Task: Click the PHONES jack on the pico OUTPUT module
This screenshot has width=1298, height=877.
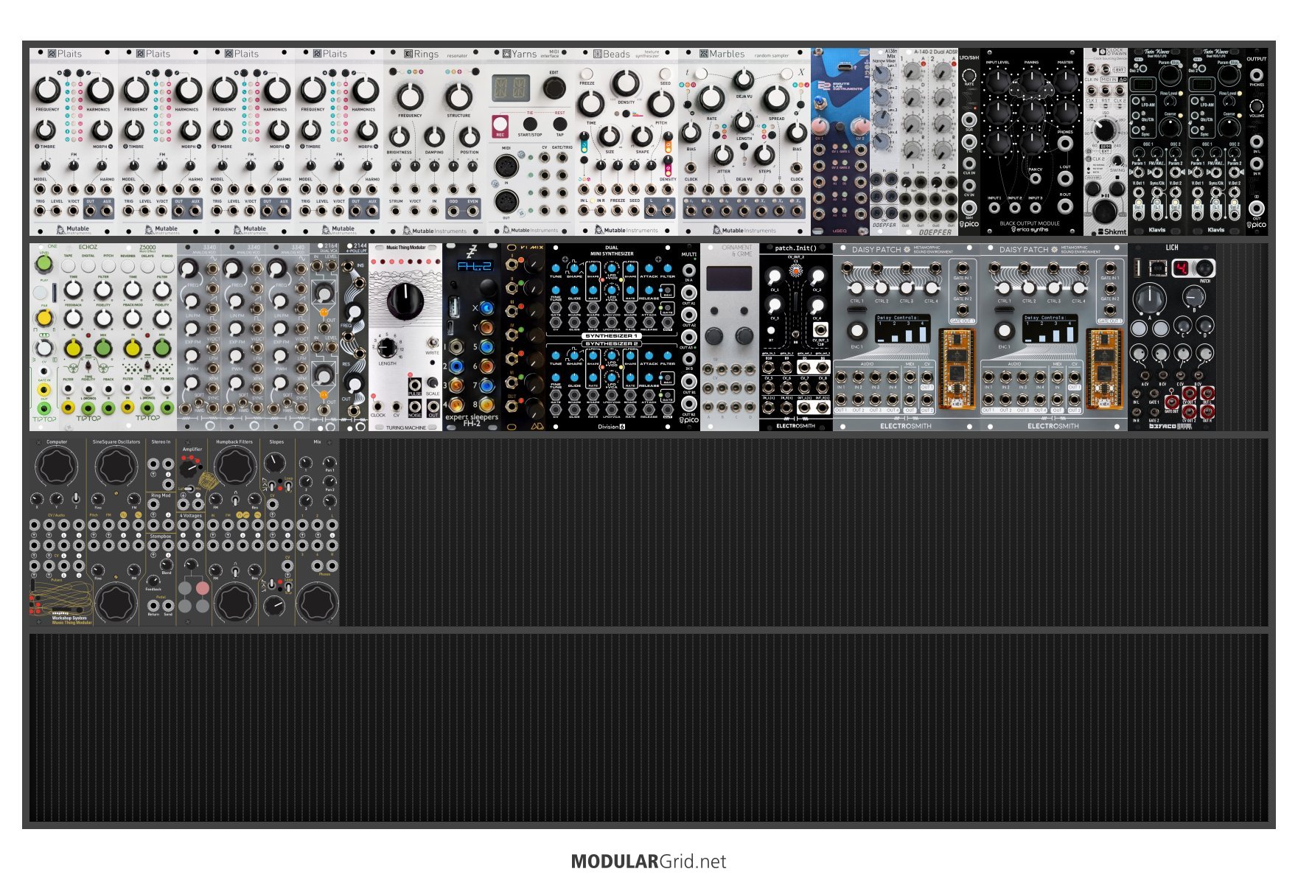Action: point(1257,74)
